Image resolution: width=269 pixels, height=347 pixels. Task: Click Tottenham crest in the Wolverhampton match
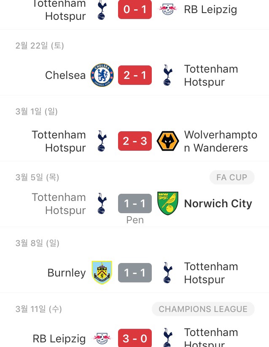102,141
